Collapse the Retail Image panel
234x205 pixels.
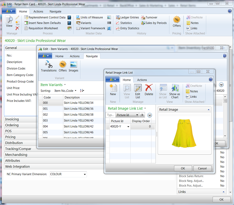coord(208,110)
